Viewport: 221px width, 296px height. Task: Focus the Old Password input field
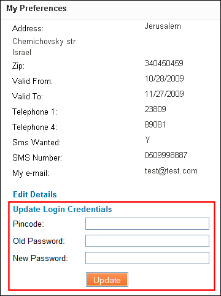tap(147, 241)
